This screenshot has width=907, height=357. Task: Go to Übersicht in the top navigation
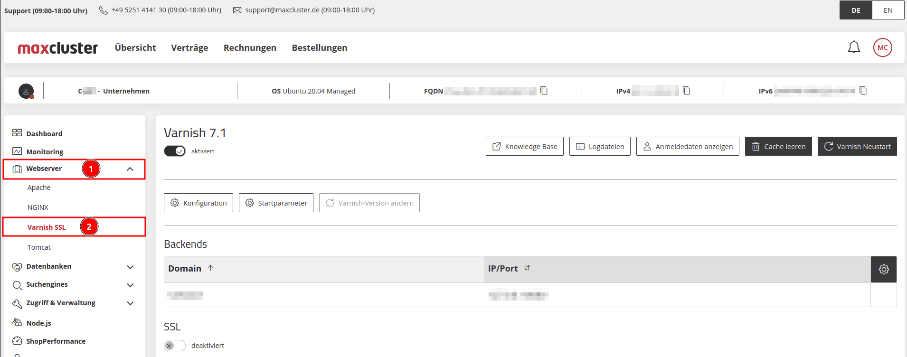(135, 47)
